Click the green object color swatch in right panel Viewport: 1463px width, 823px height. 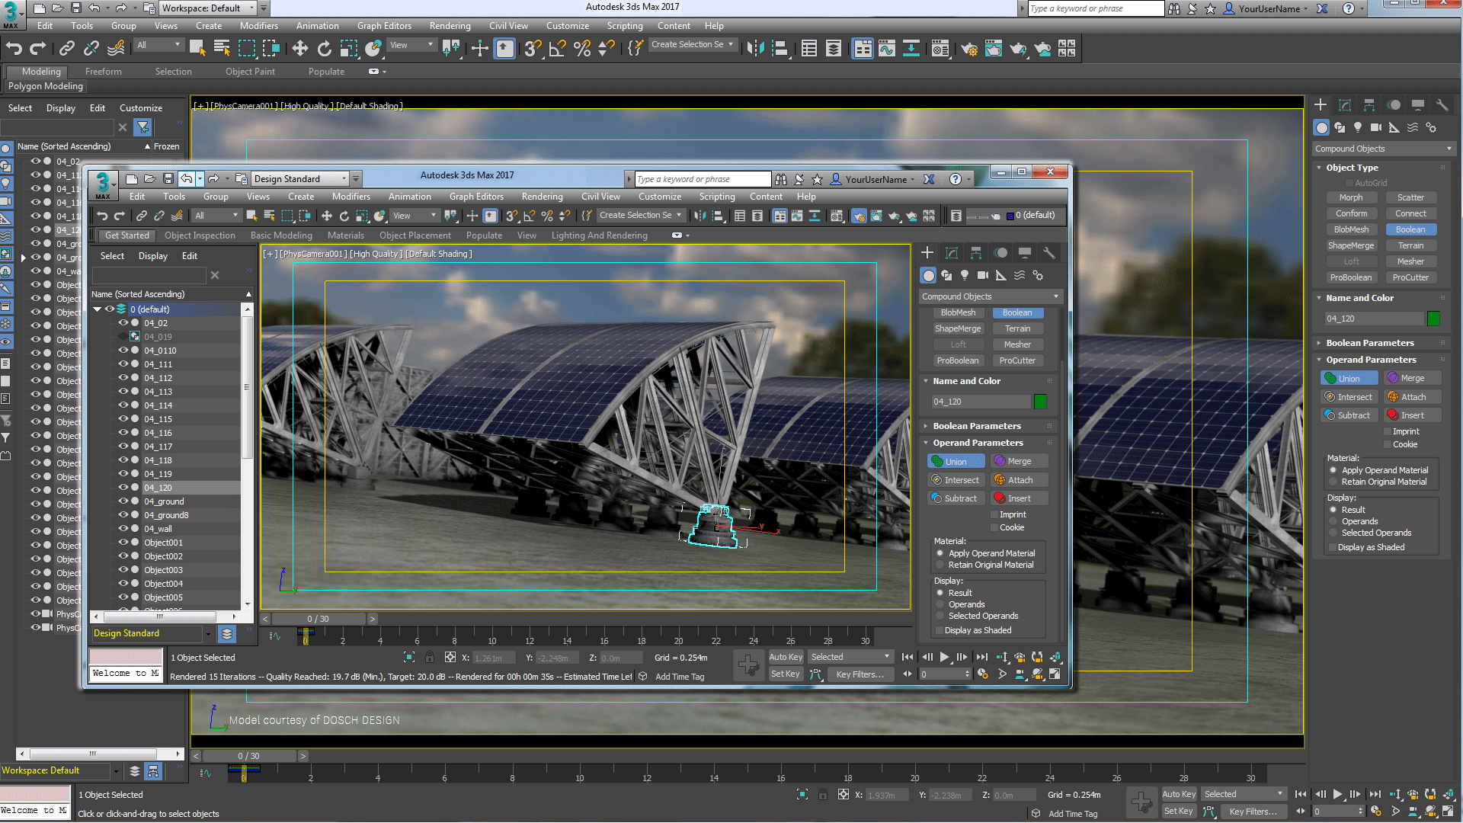click(x=1433, y=319)
